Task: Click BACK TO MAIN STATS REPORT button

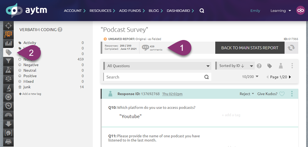Action: tap(249, 48)
